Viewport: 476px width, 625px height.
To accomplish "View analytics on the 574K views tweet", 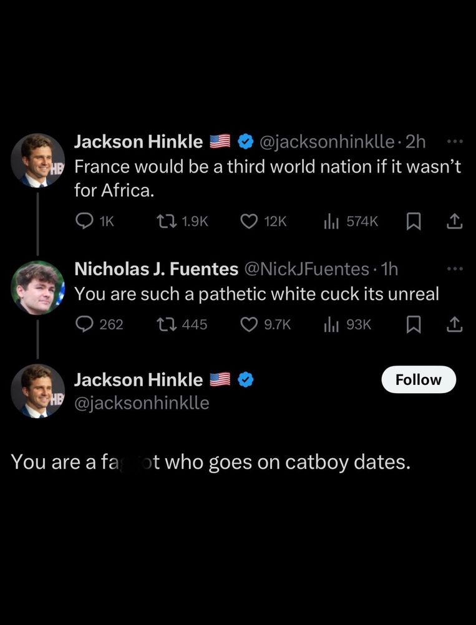I will [x=331, y=221].
